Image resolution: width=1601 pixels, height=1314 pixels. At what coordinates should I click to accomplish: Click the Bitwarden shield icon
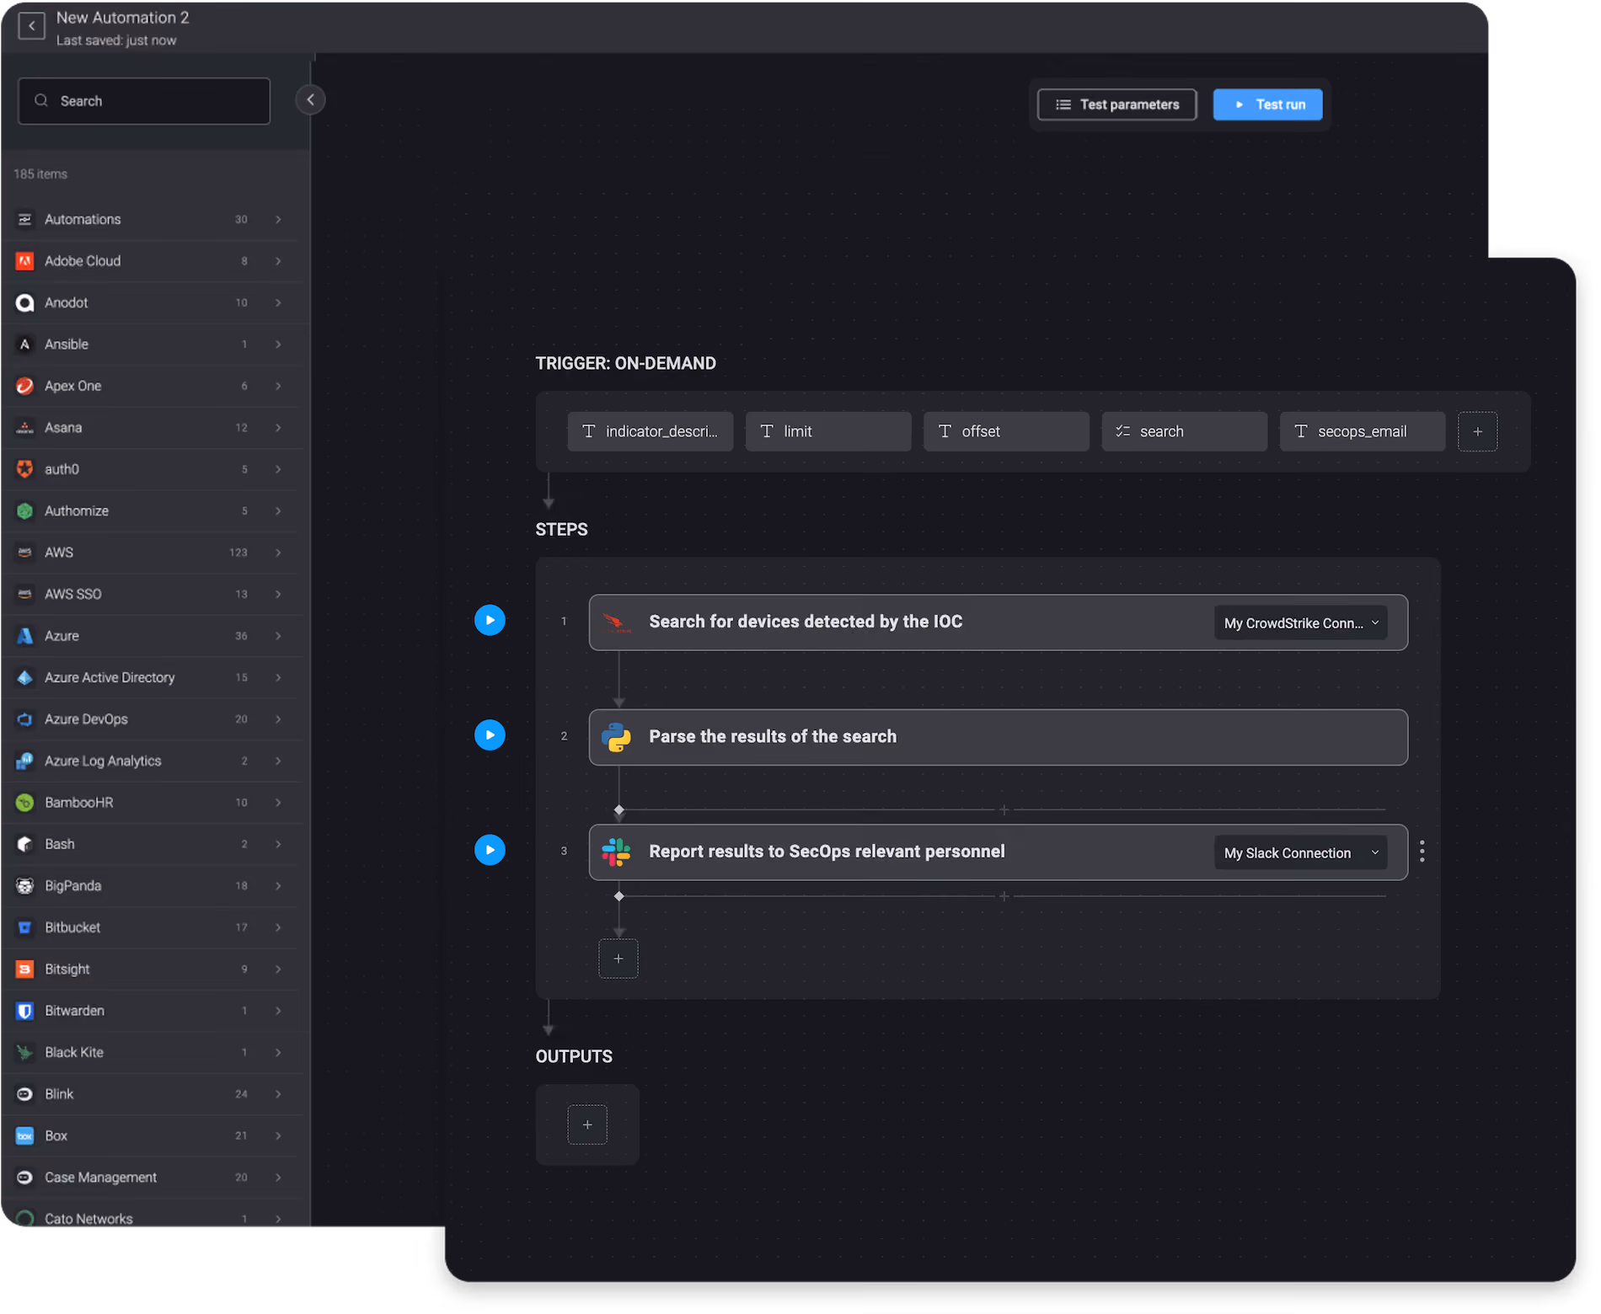(25, 1011)
